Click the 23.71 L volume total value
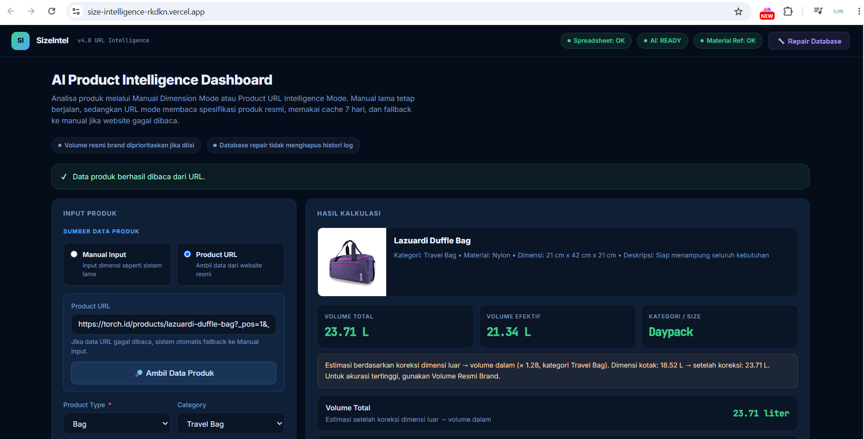The width and height of the screenshot is (864, 439). point(347,332)
